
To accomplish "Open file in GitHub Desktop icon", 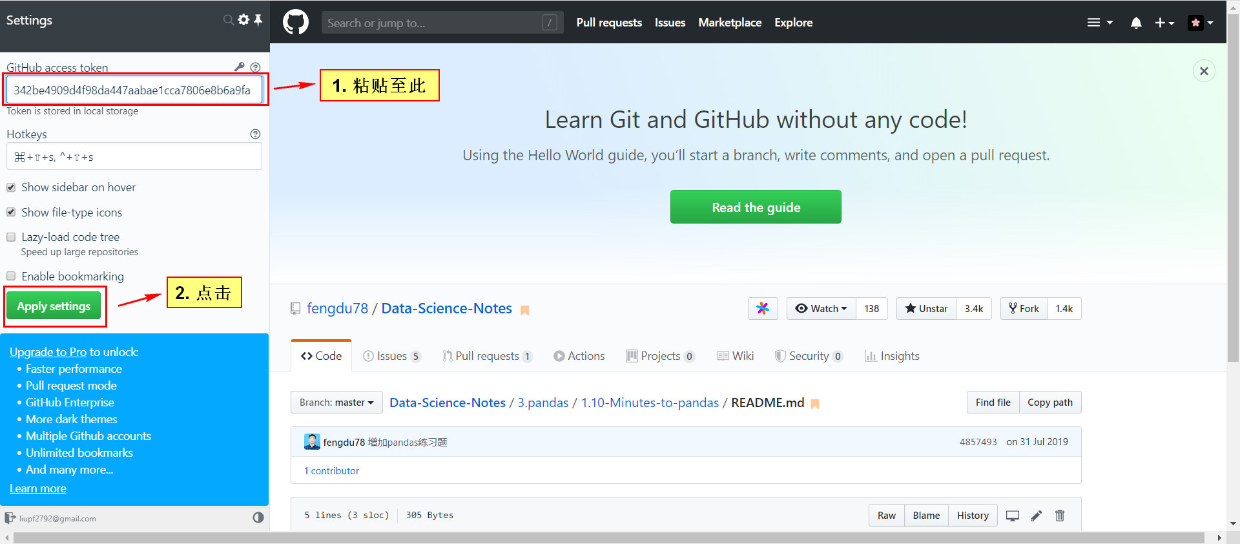I will [x=1013, y=516].
